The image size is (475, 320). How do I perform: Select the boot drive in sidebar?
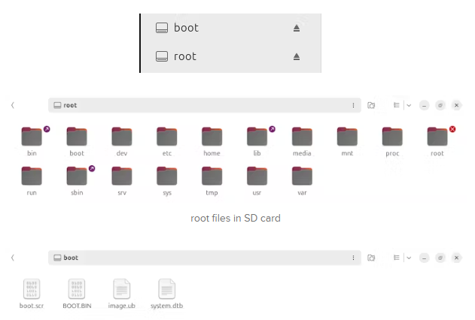pyautogui.click(x=186, y=28)
